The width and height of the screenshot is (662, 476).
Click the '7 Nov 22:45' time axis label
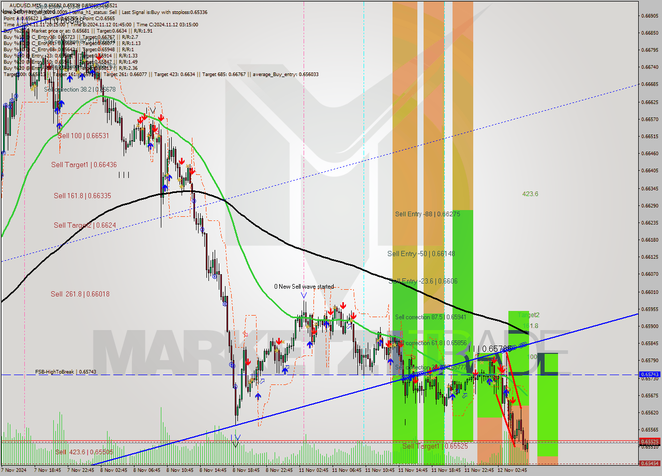click(x=80, y=470)
